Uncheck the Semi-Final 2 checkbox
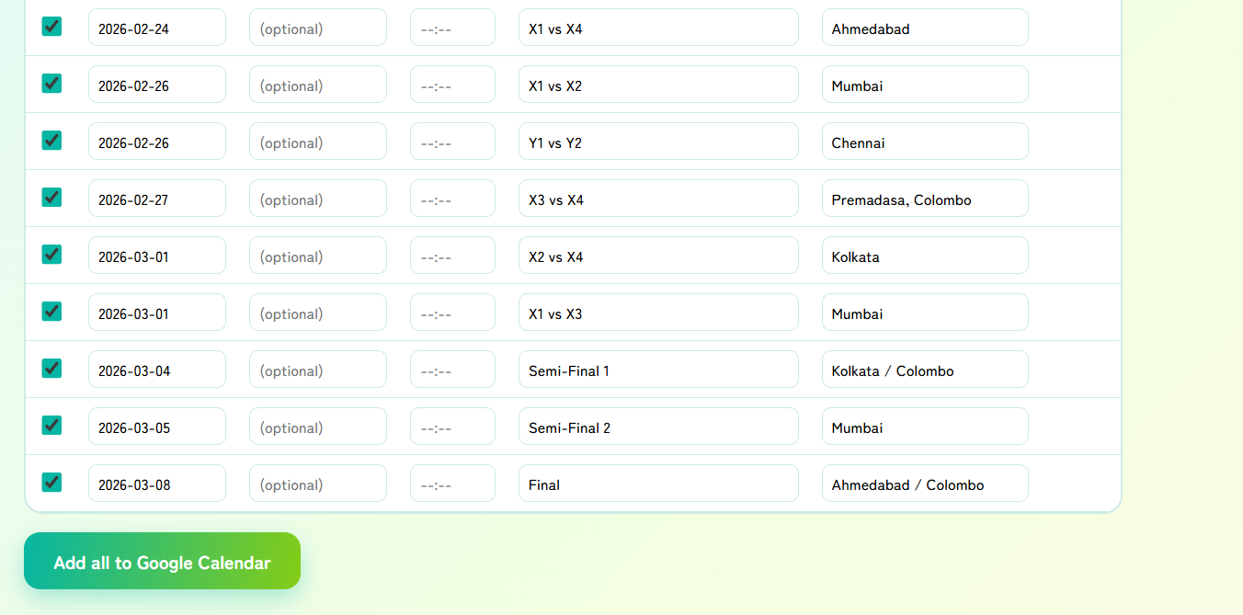 [51, 426]
